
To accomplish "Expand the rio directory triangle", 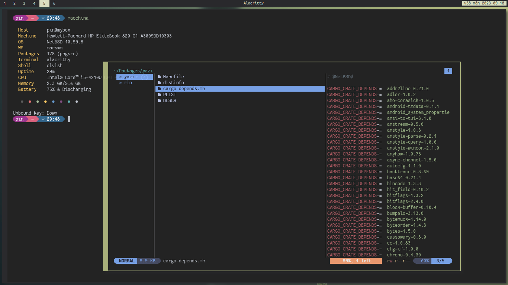I will click(x=119, y=82).
